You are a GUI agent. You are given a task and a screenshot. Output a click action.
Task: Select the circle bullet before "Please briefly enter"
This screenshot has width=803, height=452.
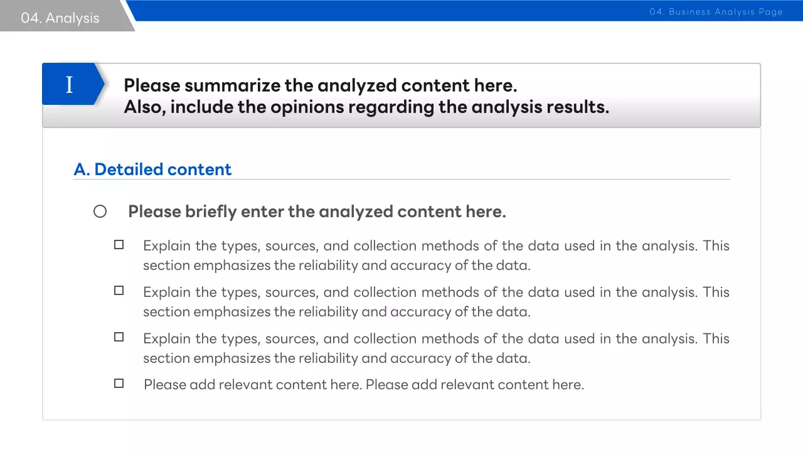click(x=100, y=212)
